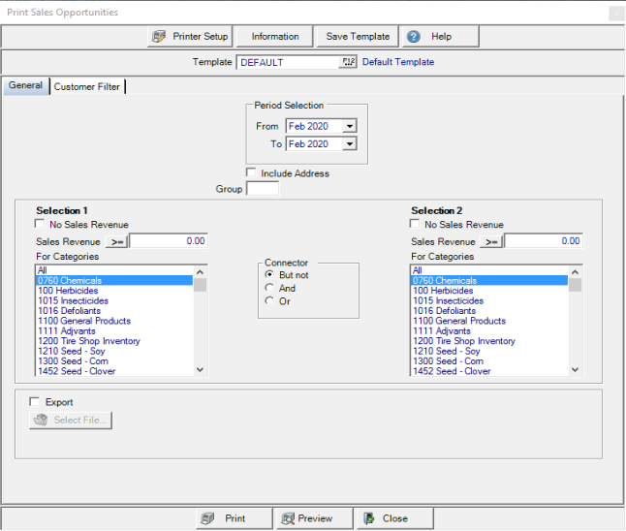Click the template lookup icon beside DEFAULT
This screenshot has width=626, height=531.
pyautogui.click(x=348, y=62)
